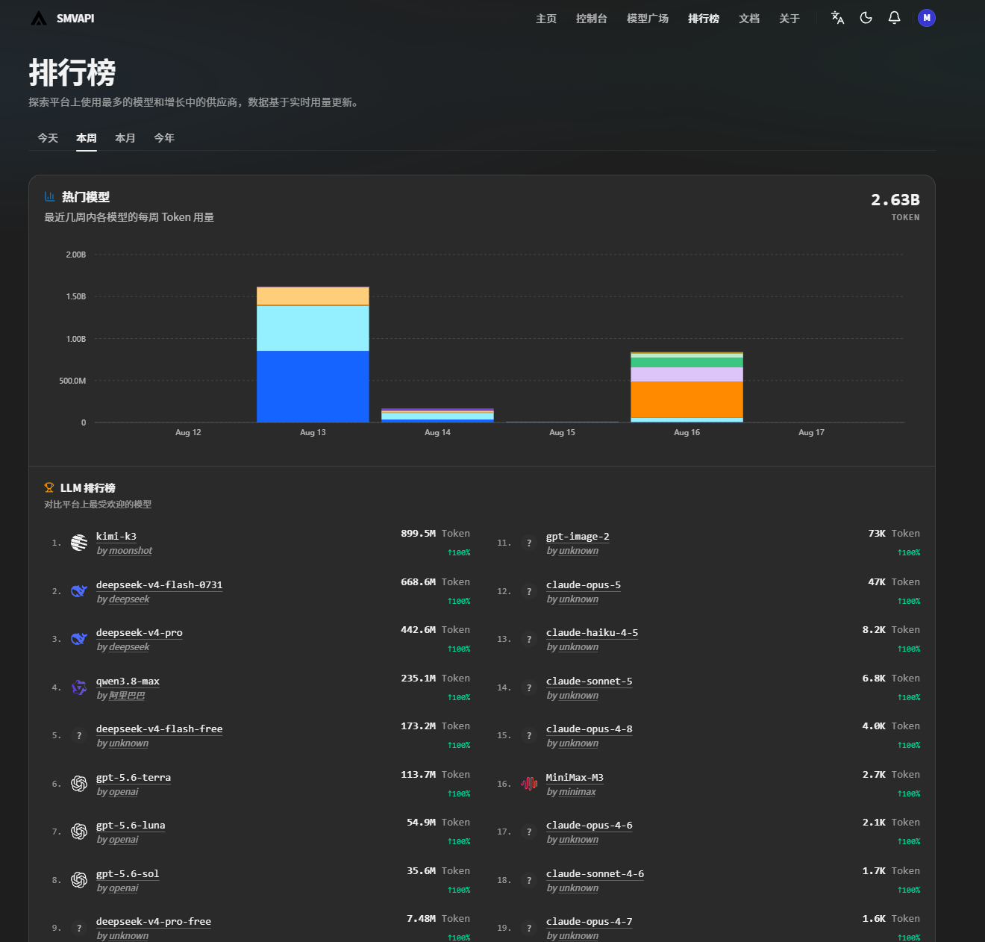Click the minimax provider link under MiniMax-M3
The height and width of the screenshot is (942, 985).
click(578, 792)
